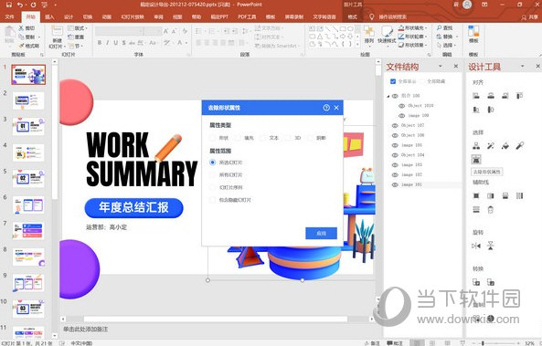Click the 替换 Replace button
Image resolution: width=542 pixels, height=346 pixels.
[x=447, y=37]
